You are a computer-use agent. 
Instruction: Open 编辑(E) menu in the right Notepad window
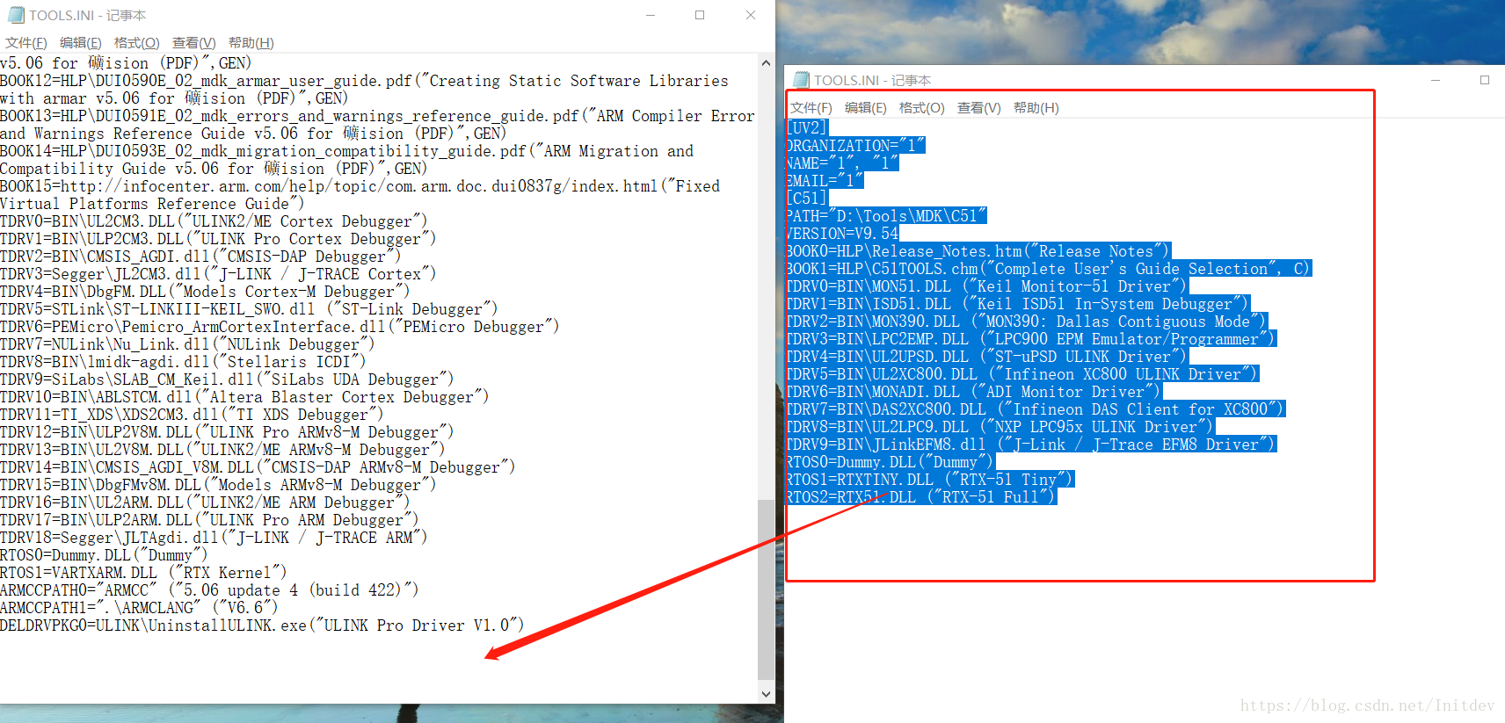(x=866, y=108)
